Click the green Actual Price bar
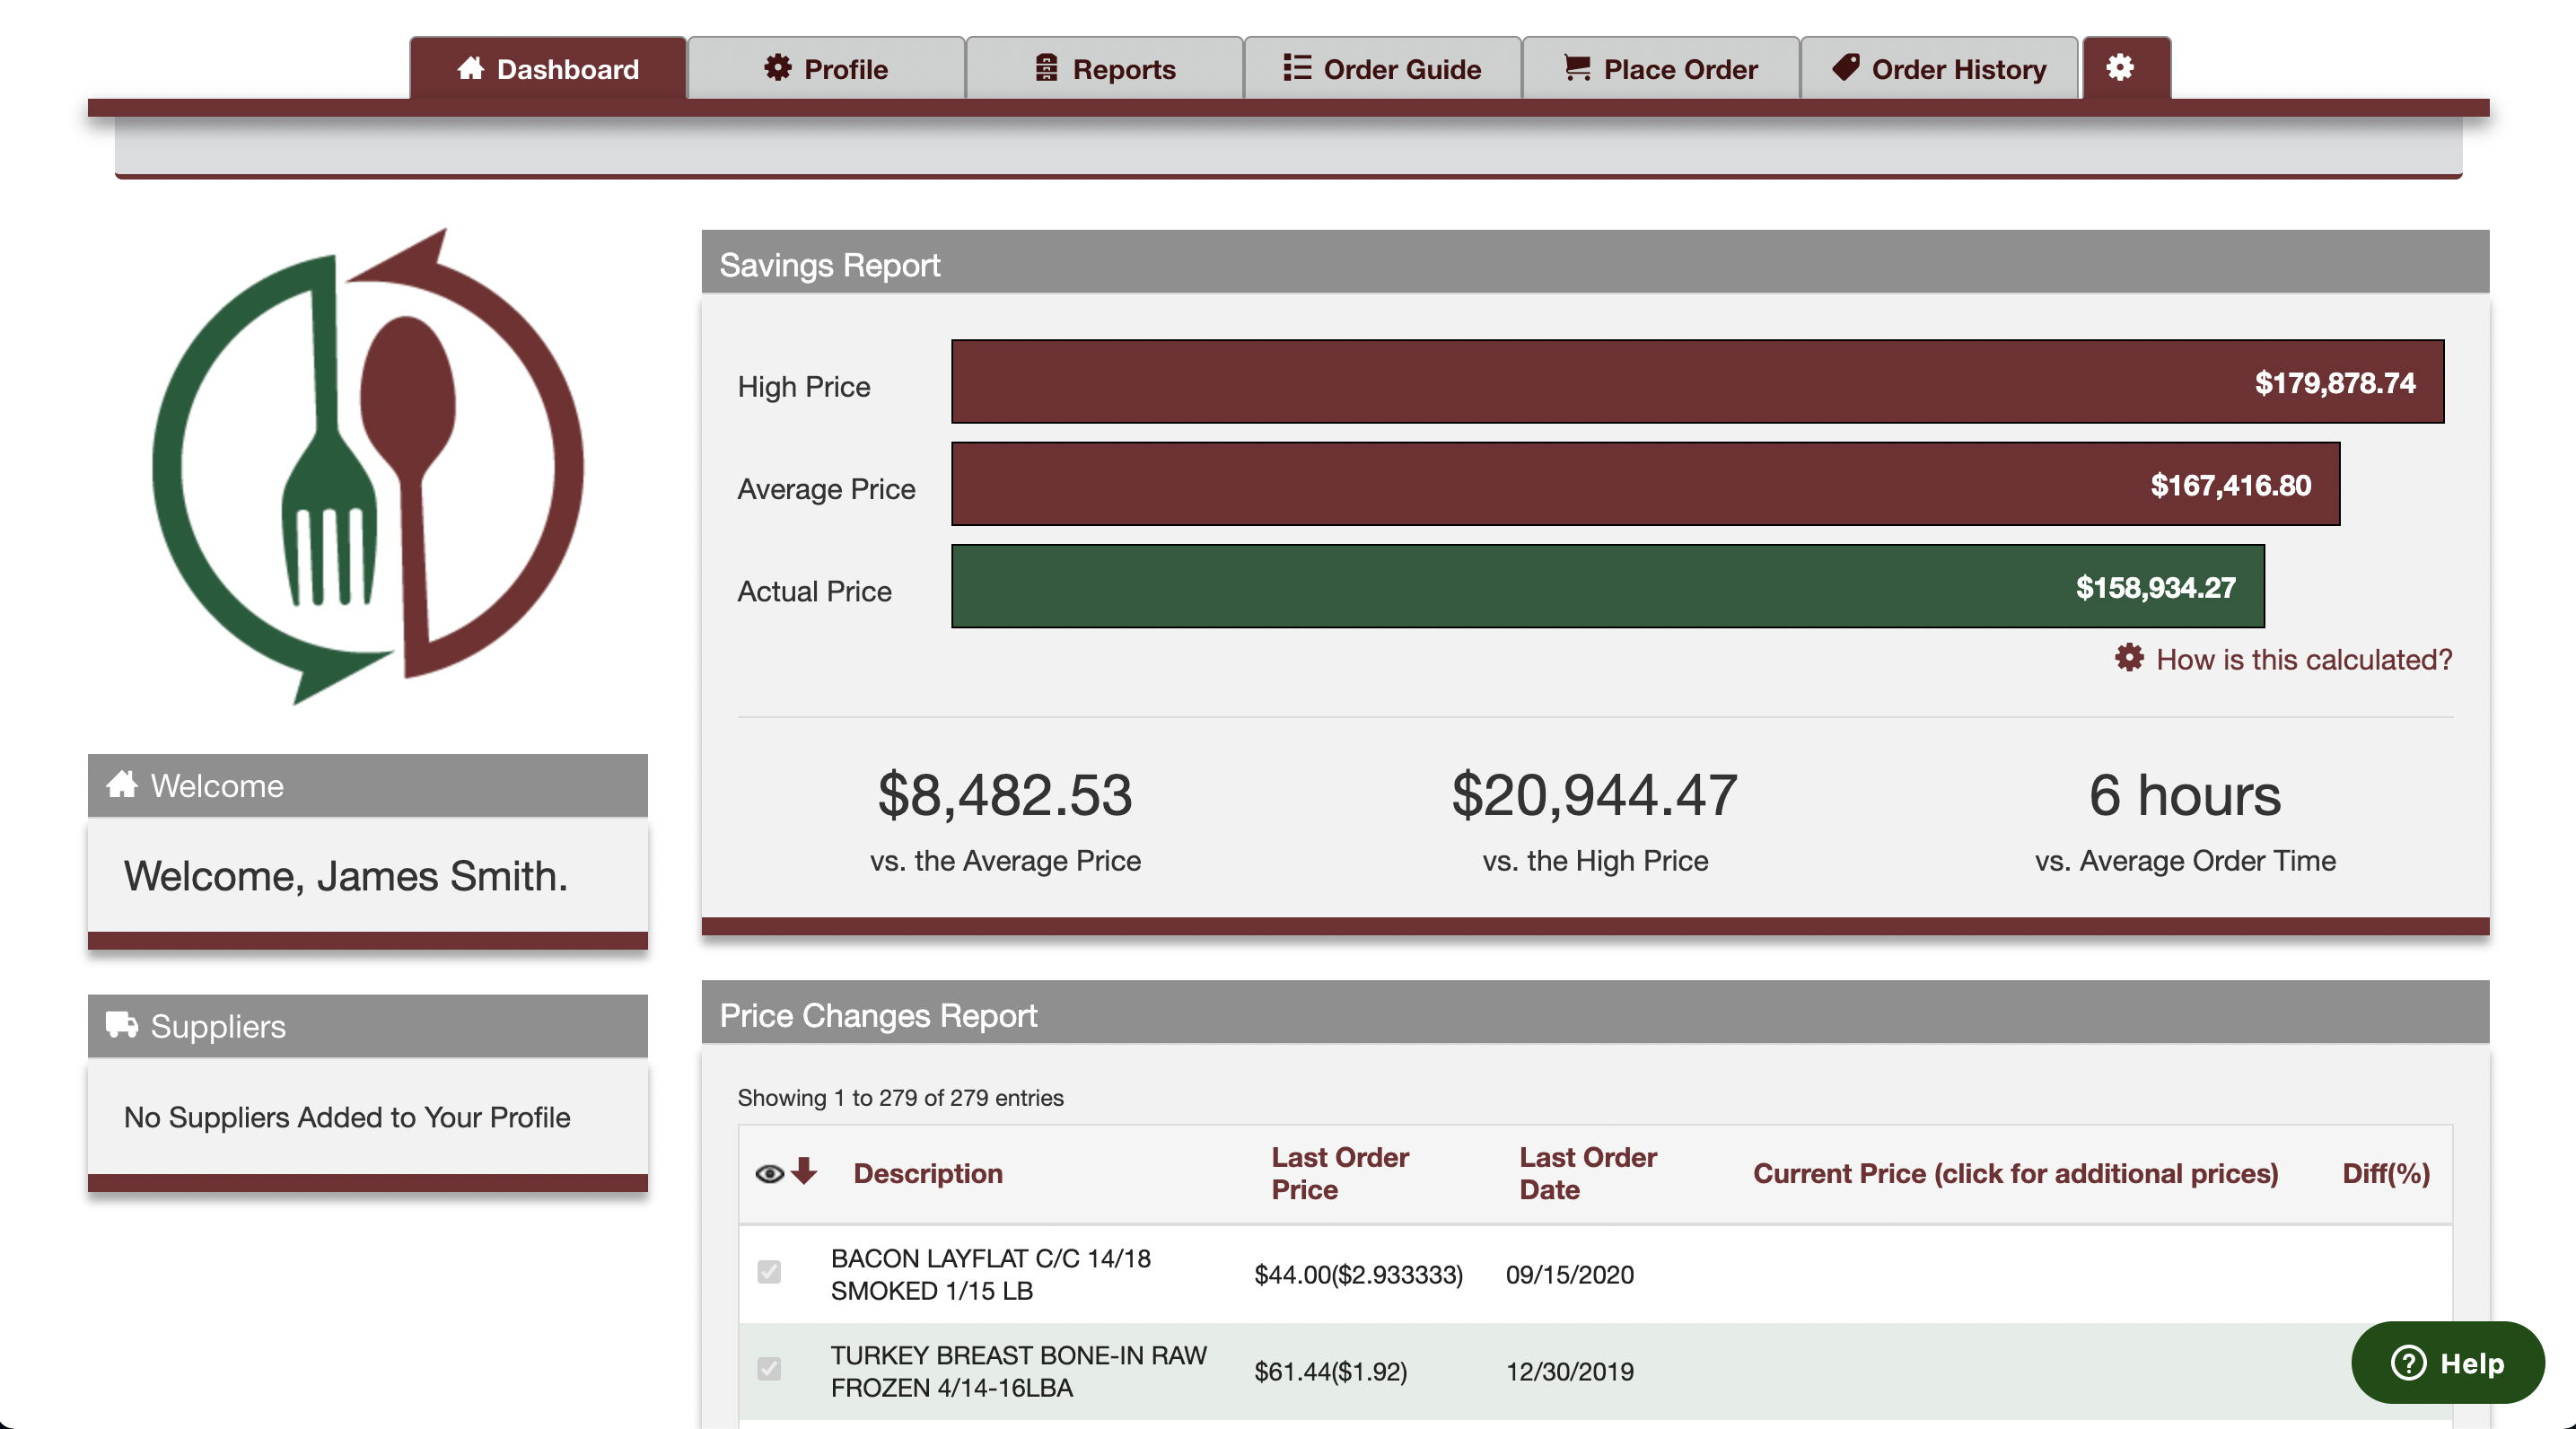Viewport: 2576px width, 1429px height. click(x=1607, y=586)
